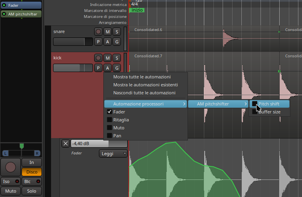Screen dimensions: 302x197
Task: Tick the Pan automation checkbox
Action: [x=110, y=136]
